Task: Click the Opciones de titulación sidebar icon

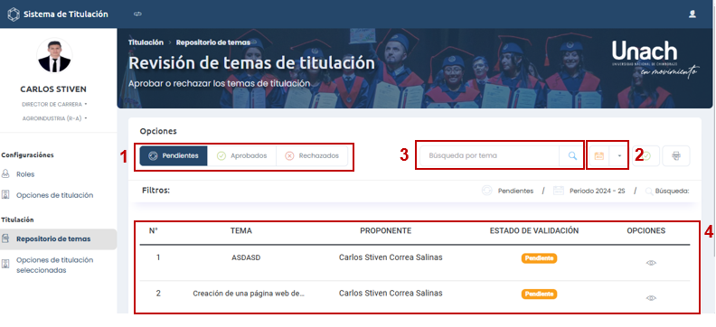Action: pos(6,195)
